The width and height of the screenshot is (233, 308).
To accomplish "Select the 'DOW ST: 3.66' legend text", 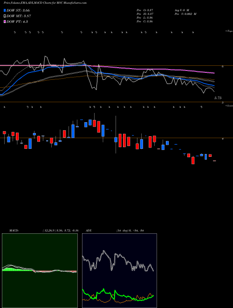I will click(18, 10).
